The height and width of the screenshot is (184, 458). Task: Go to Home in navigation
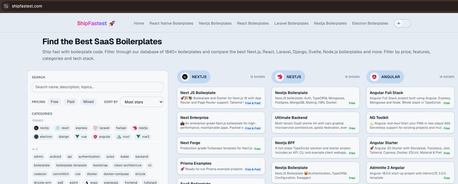(139, 23)
